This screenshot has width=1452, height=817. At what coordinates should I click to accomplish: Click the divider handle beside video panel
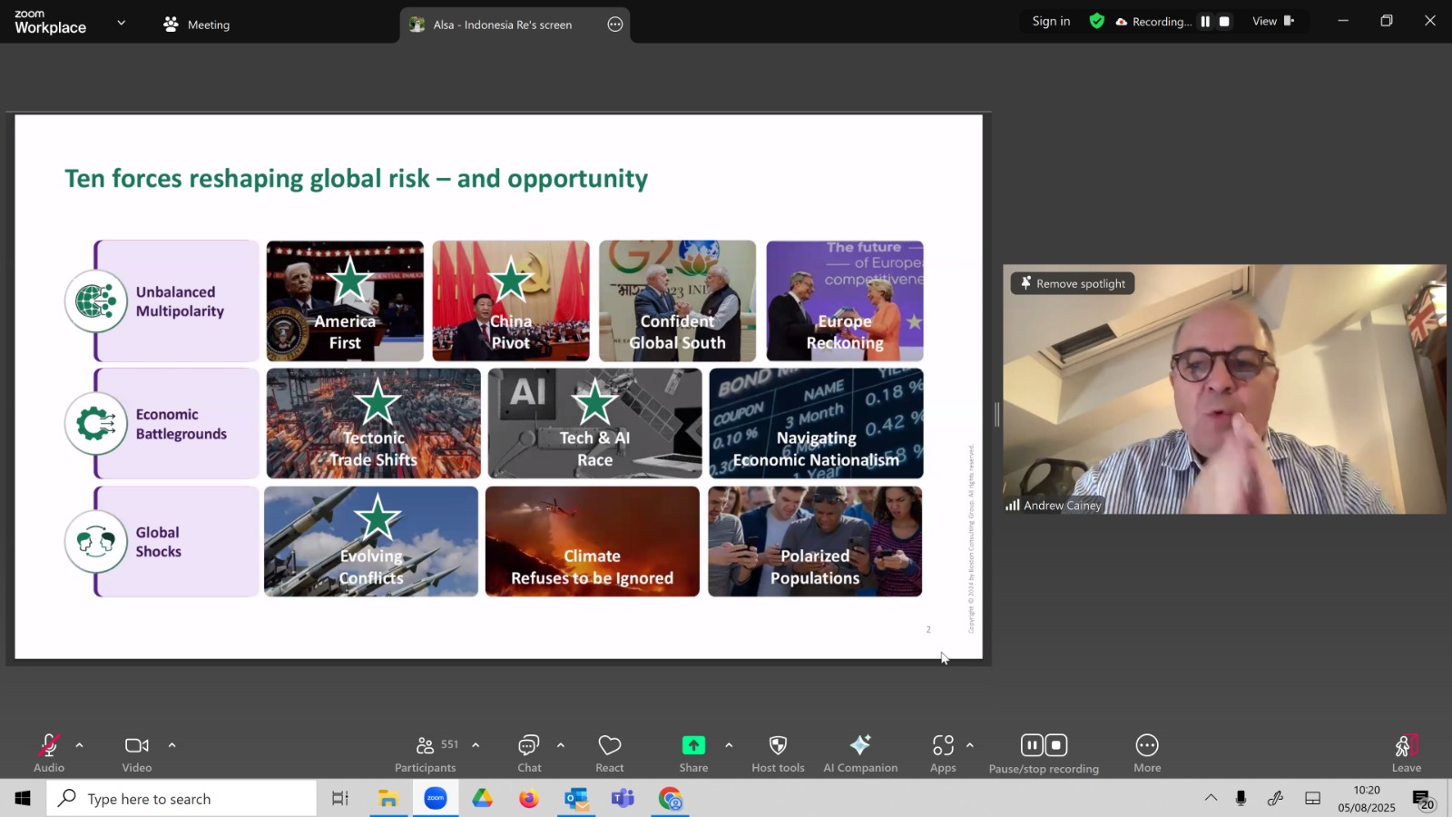click(x=996, y=415)
